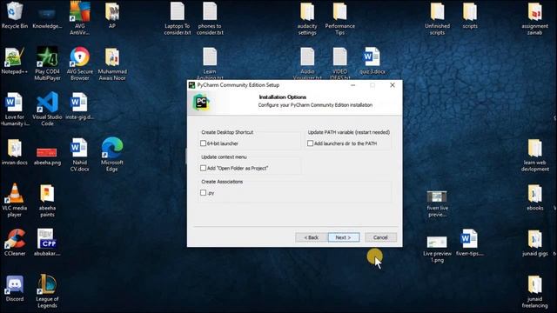This screenshot has height=313, width=557.
Task: Select the Recycle Bin desktop icon
Action: (15, 16)
